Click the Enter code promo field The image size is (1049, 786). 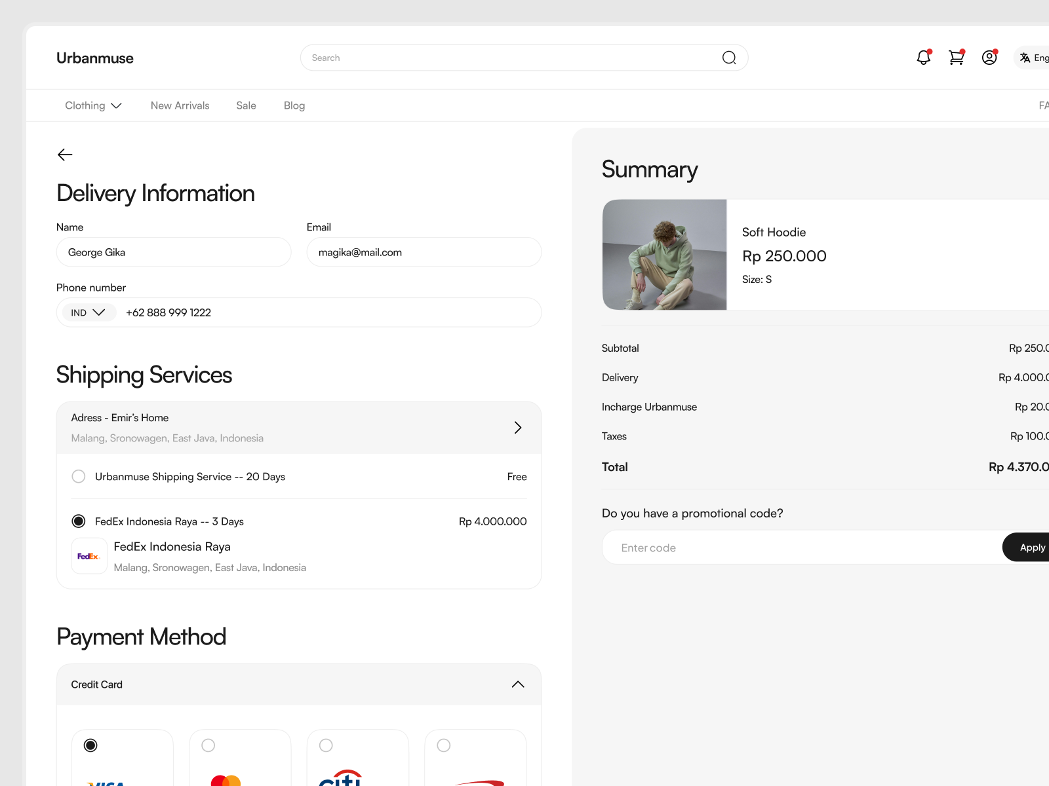[802, 547]
